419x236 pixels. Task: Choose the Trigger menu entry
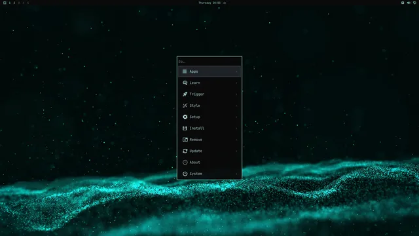[209, 94]
